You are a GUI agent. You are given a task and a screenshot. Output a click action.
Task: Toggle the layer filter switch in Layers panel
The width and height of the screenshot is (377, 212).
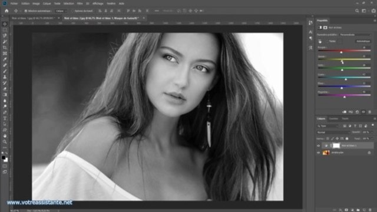pos(373,125)
